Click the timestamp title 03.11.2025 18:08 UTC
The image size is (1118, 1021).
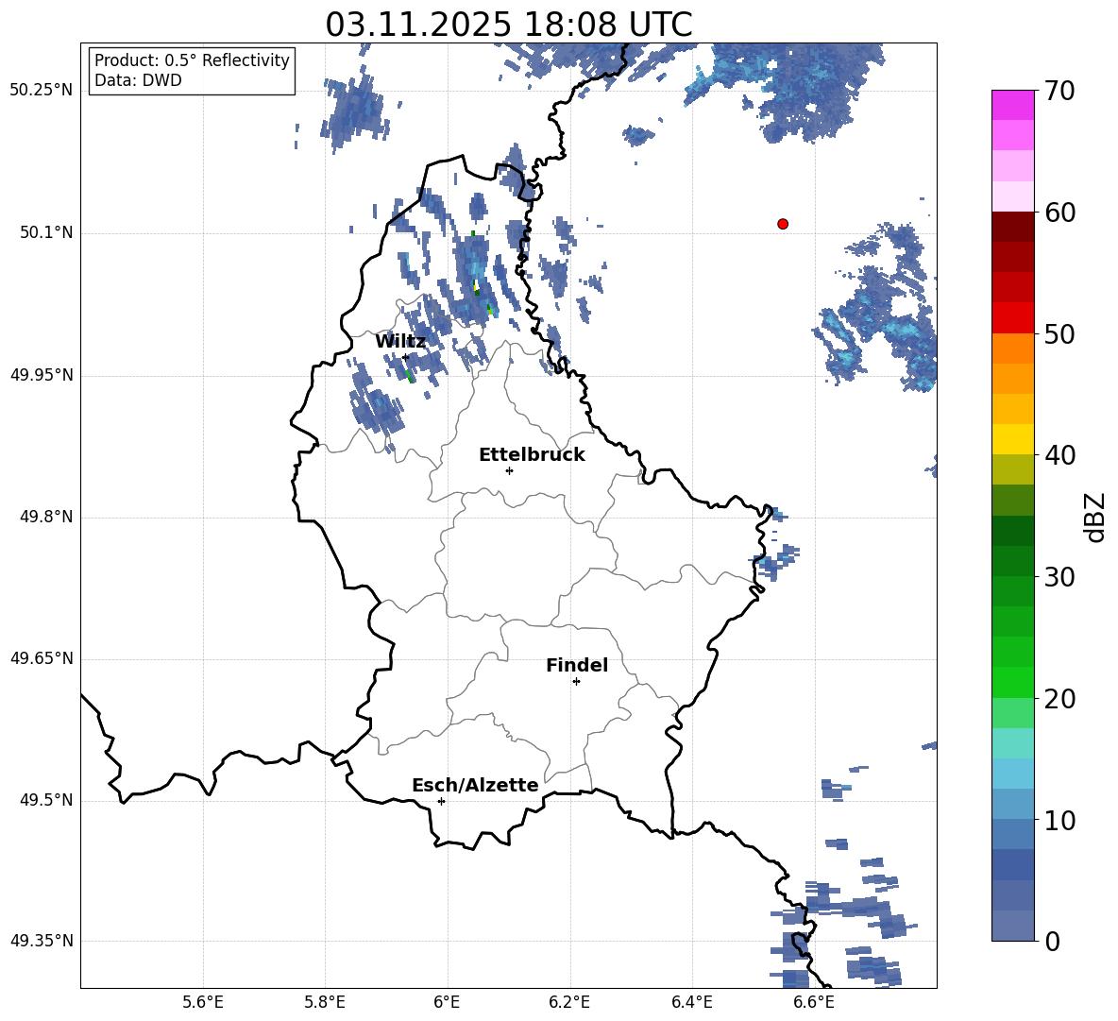509,25
